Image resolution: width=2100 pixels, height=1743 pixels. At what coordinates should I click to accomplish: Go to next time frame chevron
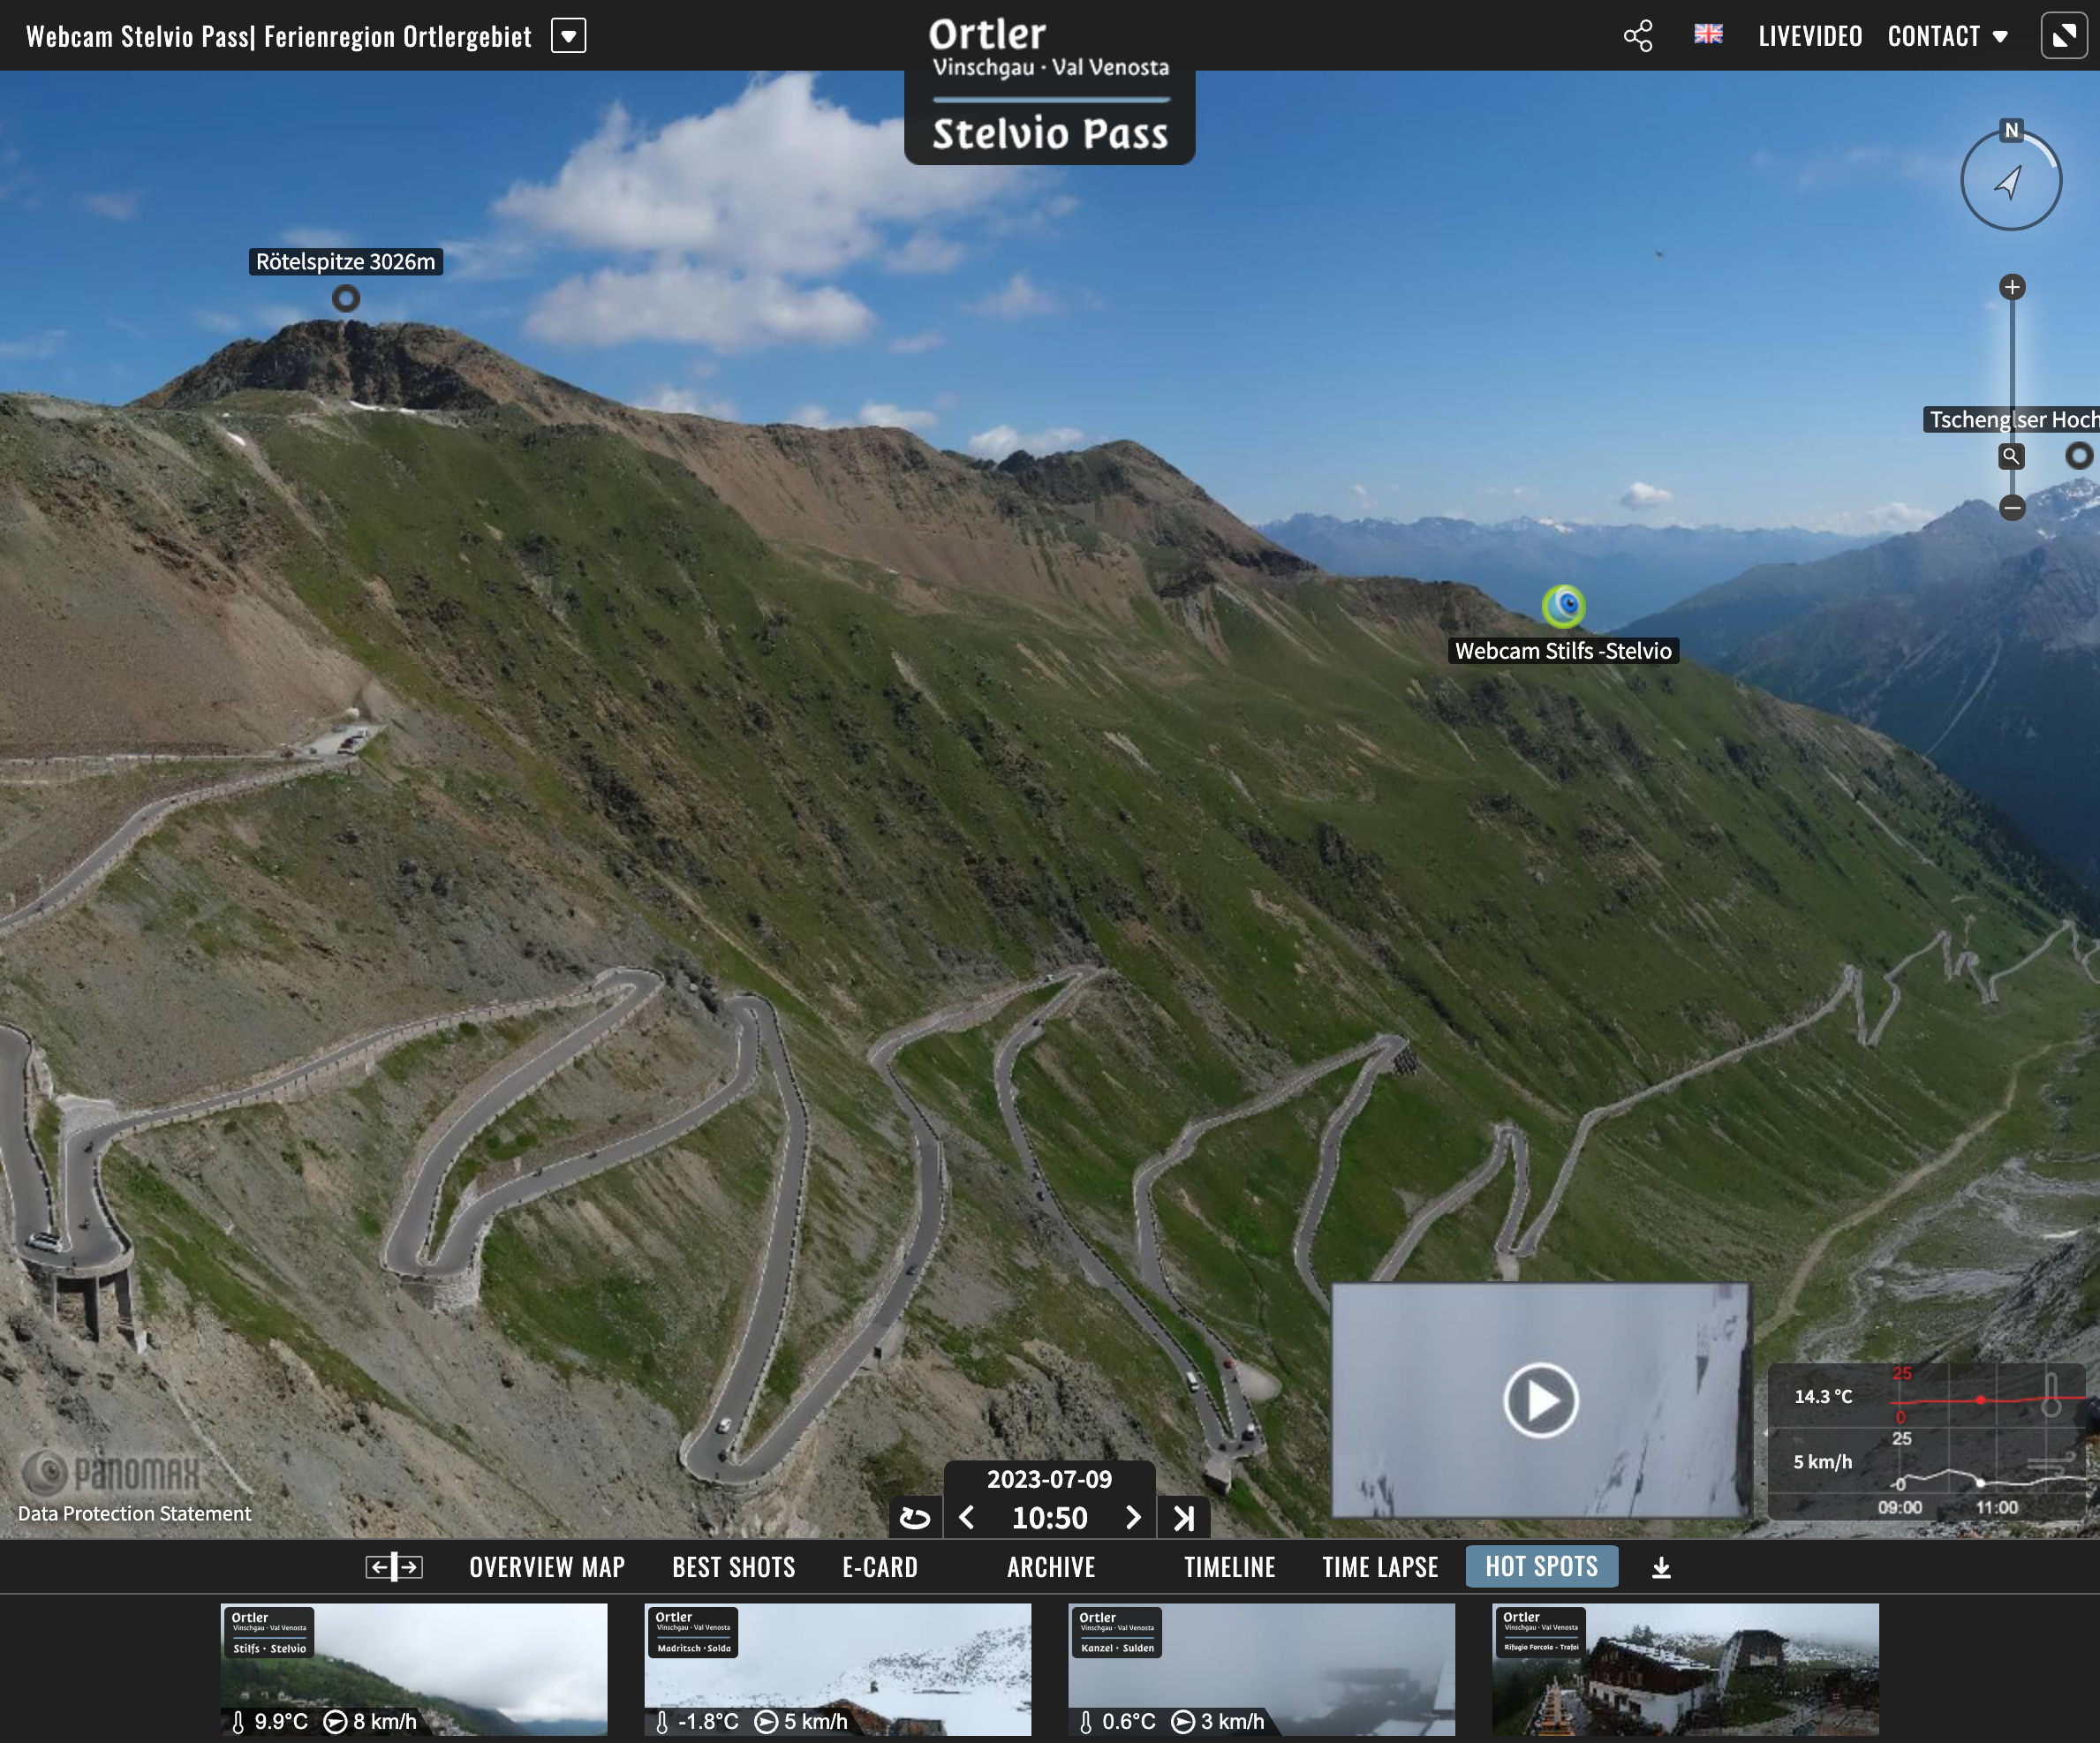pos(1133,1518)
